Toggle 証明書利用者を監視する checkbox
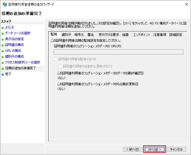The height and width of the screenshot is (155, 191). click(x=55, y=59)
